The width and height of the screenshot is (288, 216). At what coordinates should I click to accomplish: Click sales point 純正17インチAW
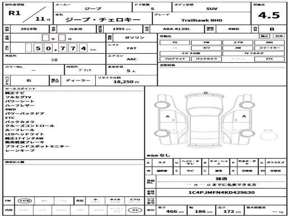pyautogui.click(x=24, y=139)
